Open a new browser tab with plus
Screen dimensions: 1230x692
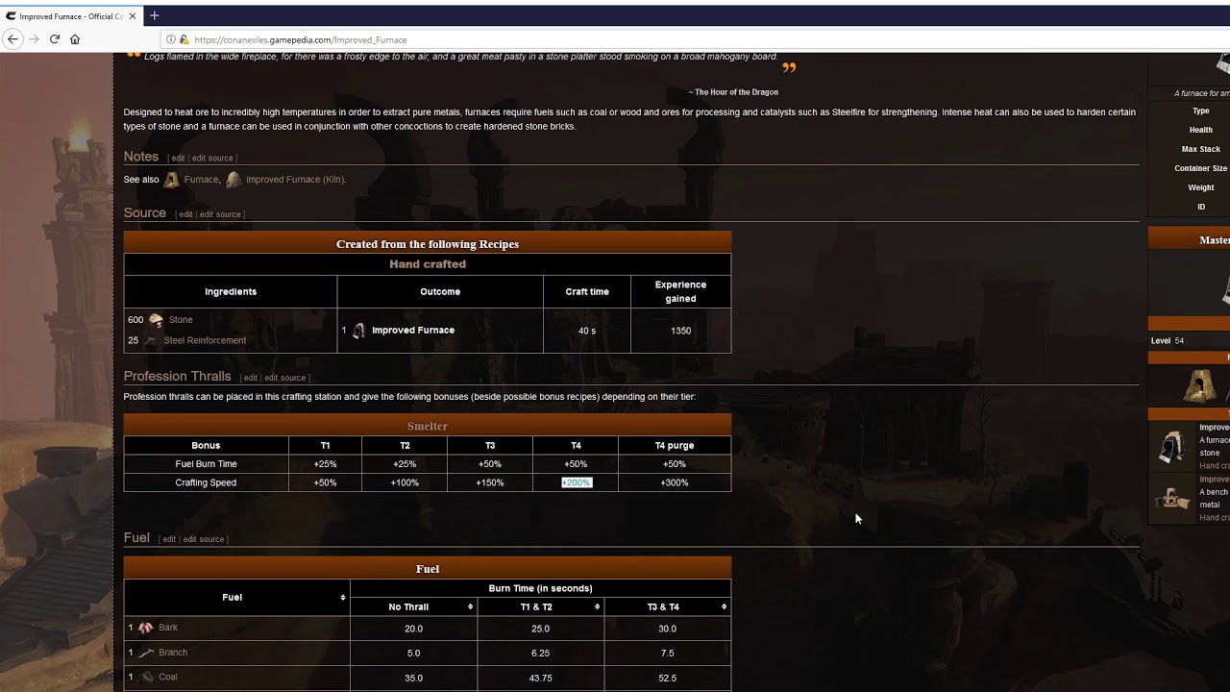(154, 15)
